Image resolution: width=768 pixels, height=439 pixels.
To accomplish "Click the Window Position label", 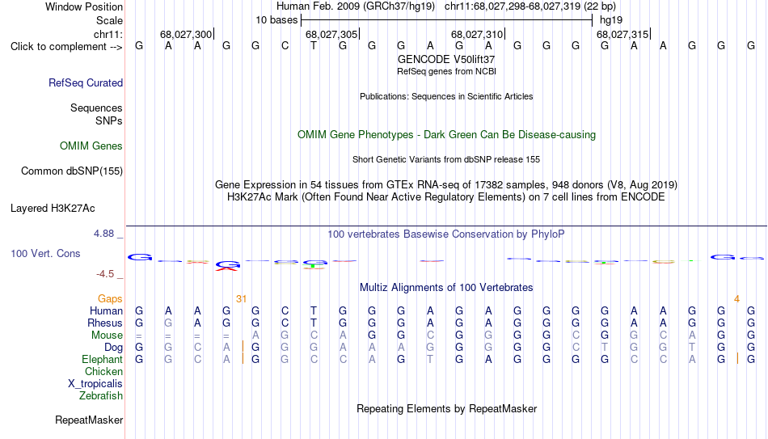I will [84, 6].
